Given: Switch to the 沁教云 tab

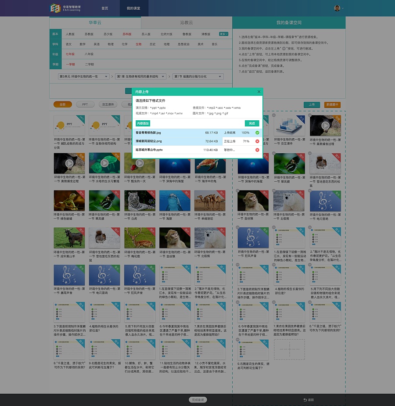Looking at the screenshot, I should (x=187, y=22).
